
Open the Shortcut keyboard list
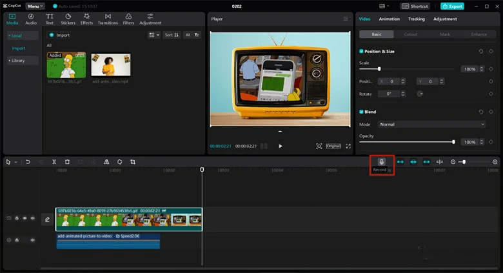tap(415, 6)
